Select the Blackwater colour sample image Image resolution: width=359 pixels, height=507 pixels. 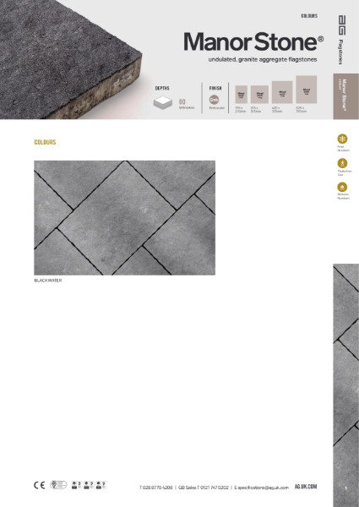pyautogui.click(x=125, y=218)
